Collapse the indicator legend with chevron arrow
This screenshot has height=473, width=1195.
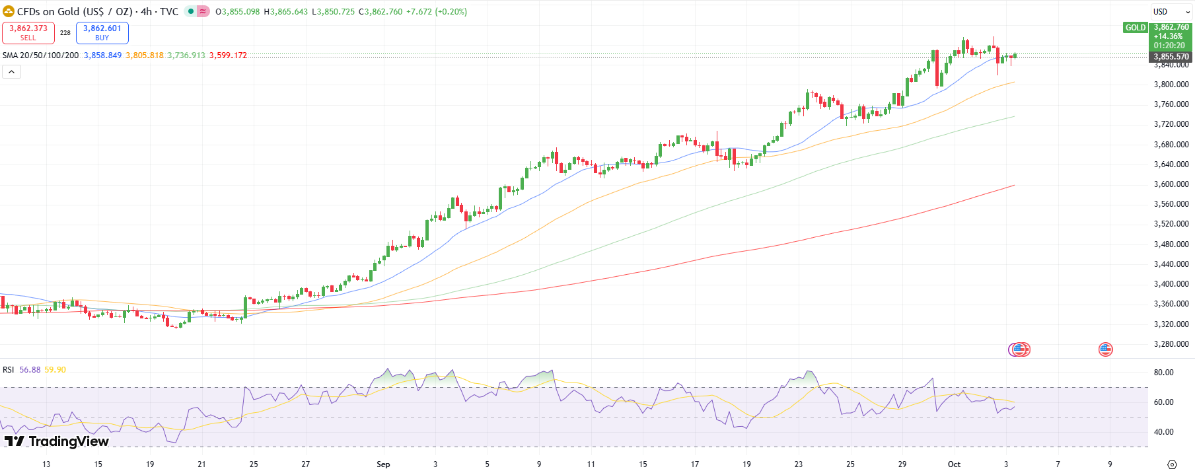(x=11, y=71)
